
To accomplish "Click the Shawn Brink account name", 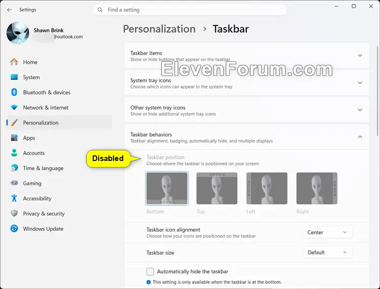I will [49, 30].
